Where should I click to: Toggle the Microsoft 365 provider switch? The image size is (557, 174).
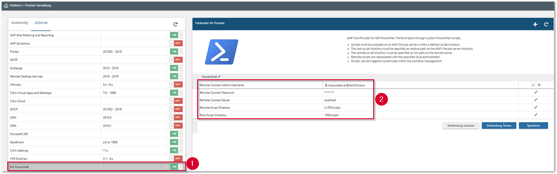click(176, 134)
